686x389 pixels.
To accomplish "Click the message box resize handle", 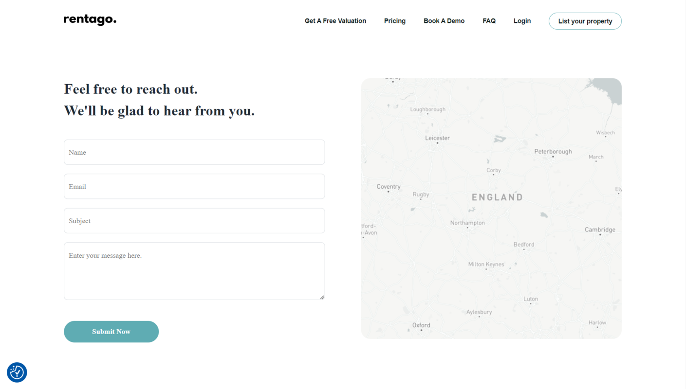I will click(322, 297).
